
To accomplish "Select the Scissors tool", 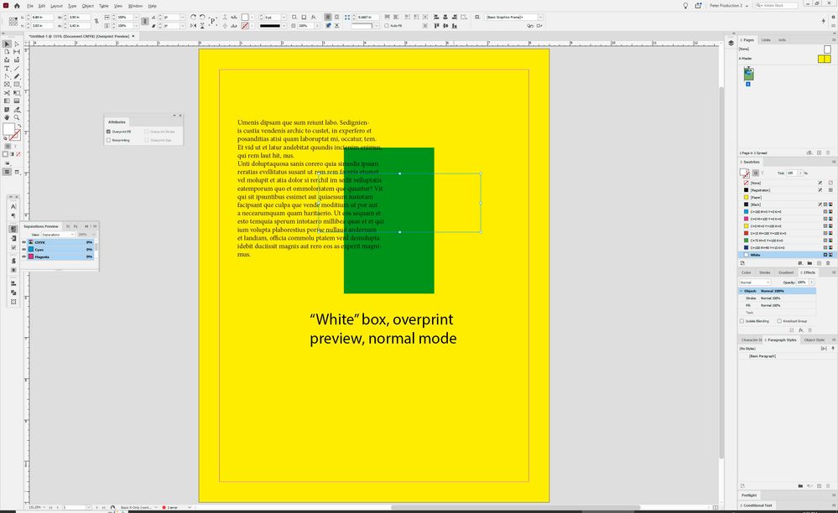I will click(7, 93).
